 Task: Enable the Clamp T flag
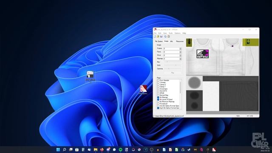pyautogui.click(x=158, y=87)
